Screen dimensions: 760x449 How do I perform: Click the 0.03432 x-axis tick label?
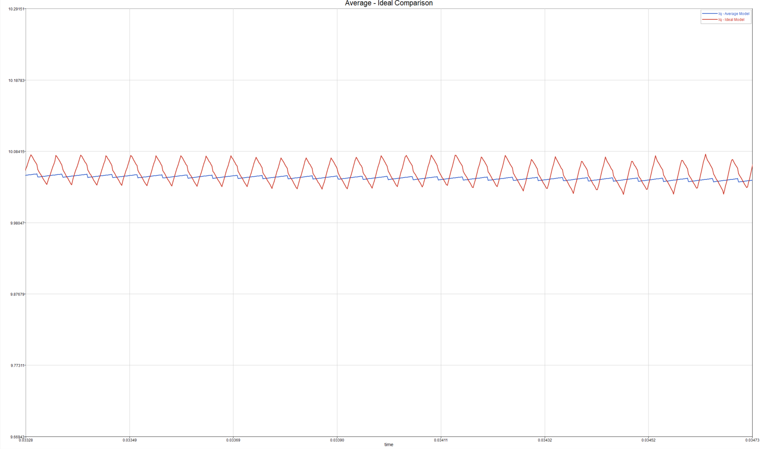[545, 440]
